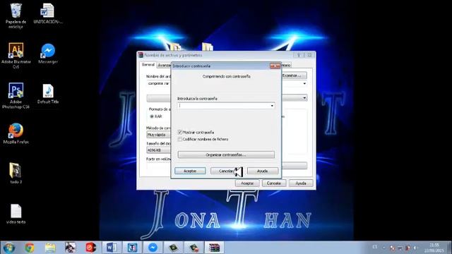This screenshot has width=452, height=254.
Task: Click Cancelar in the password dialog
Action: 226,171
